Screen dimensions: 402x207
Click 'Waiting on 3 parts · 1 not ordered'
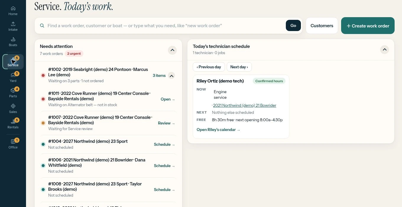[x=76, y=81]
